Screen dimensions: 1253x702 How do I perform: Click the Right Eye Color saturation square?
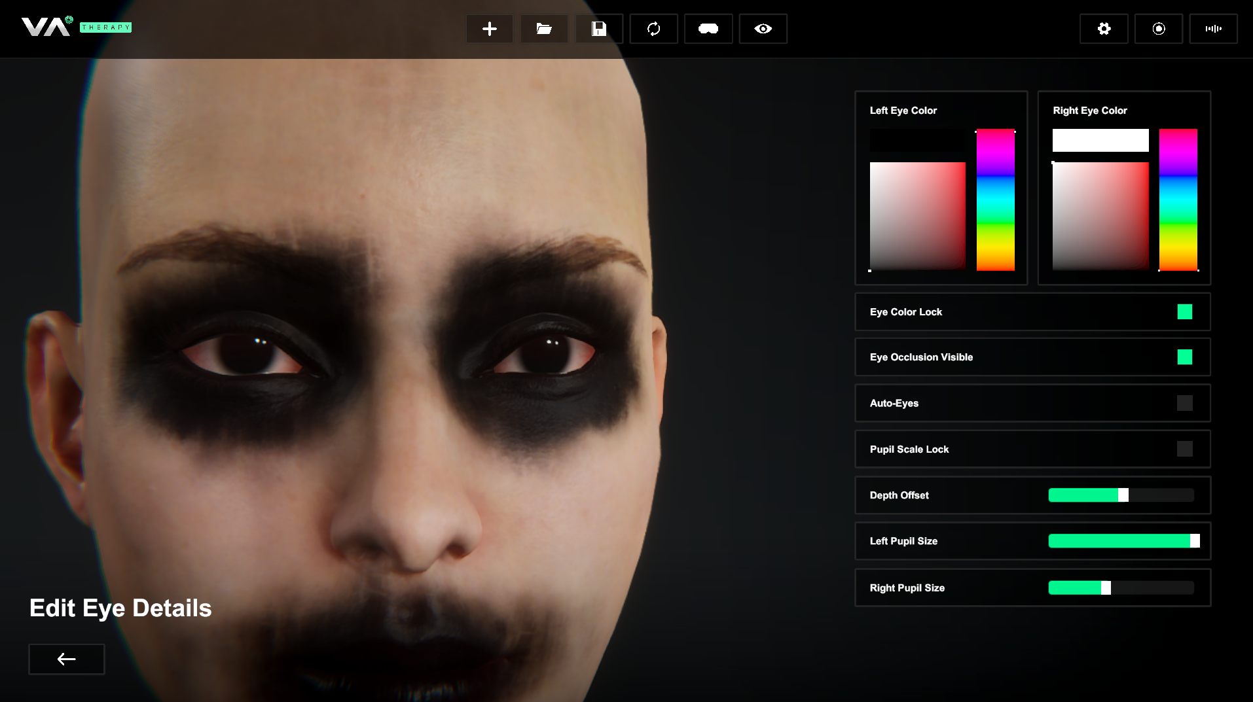pyautogui.click(x=1100, y=216)
